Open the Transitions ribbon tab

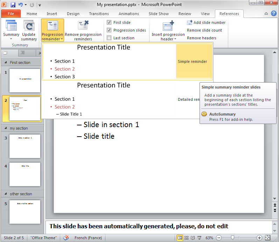(x=99, y=14)
